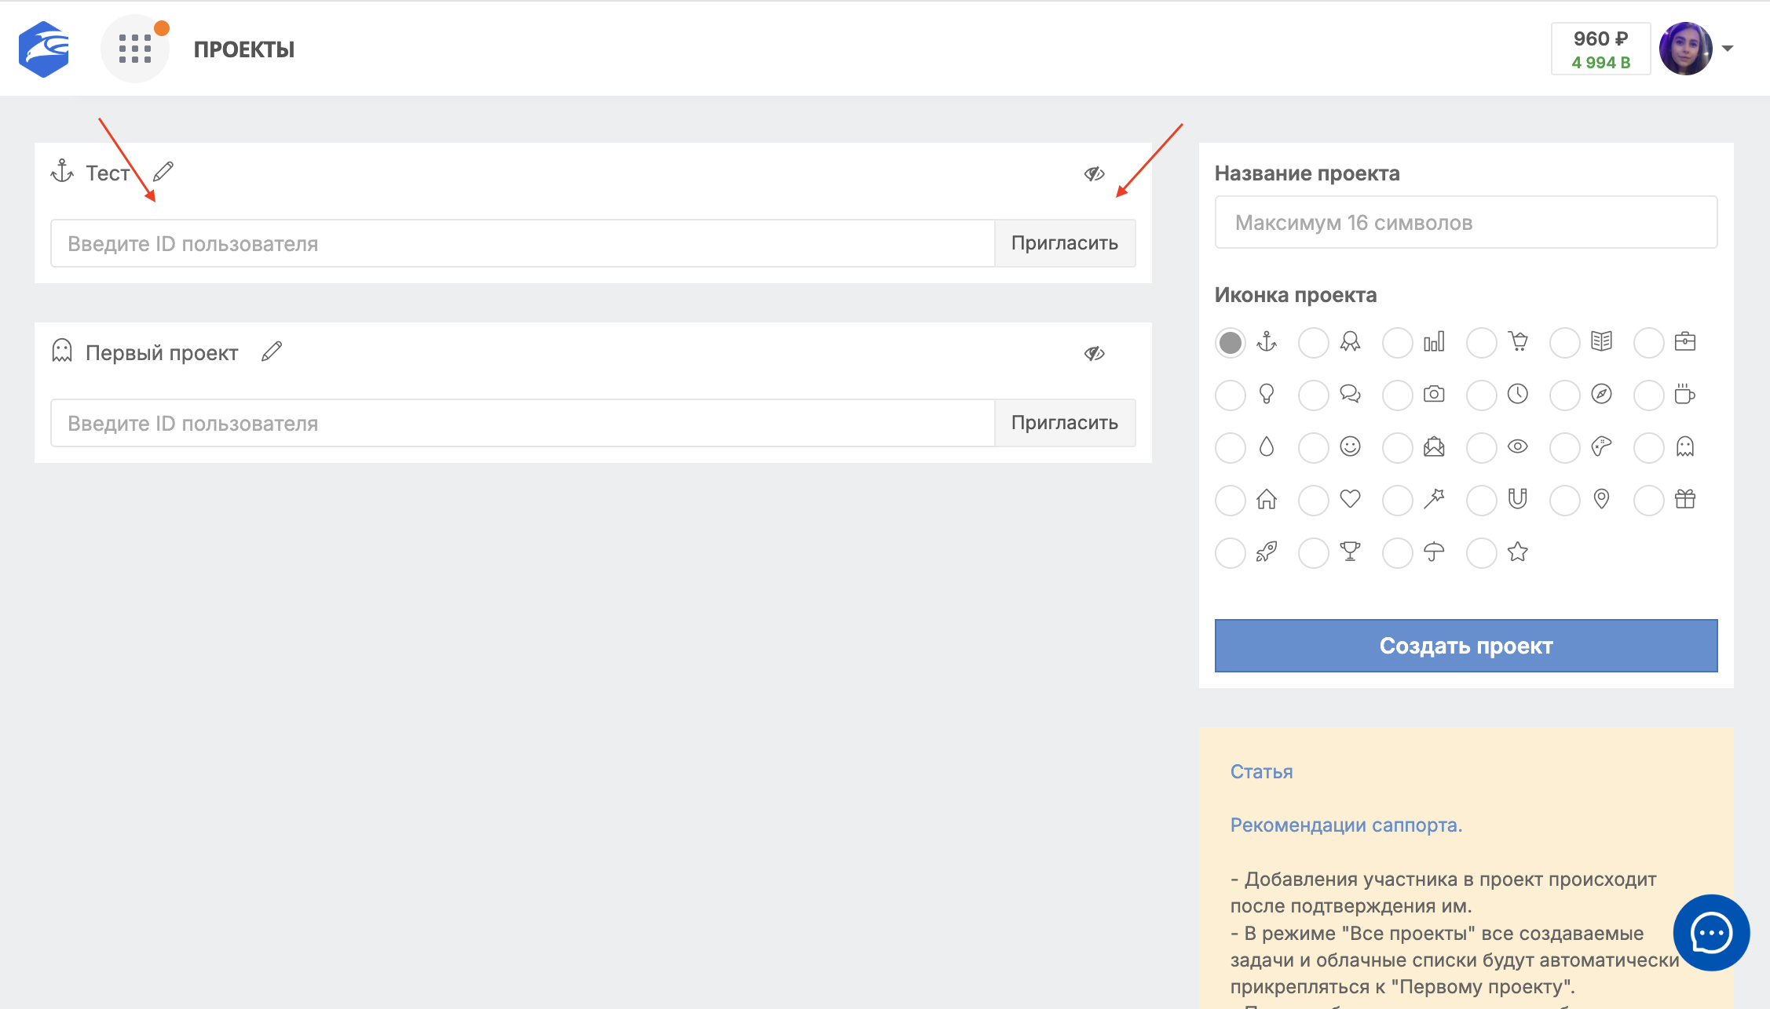This screenshot has width=1770, height=1009.
Task: Click the map pin project icon
Action: click(1602, 499)
